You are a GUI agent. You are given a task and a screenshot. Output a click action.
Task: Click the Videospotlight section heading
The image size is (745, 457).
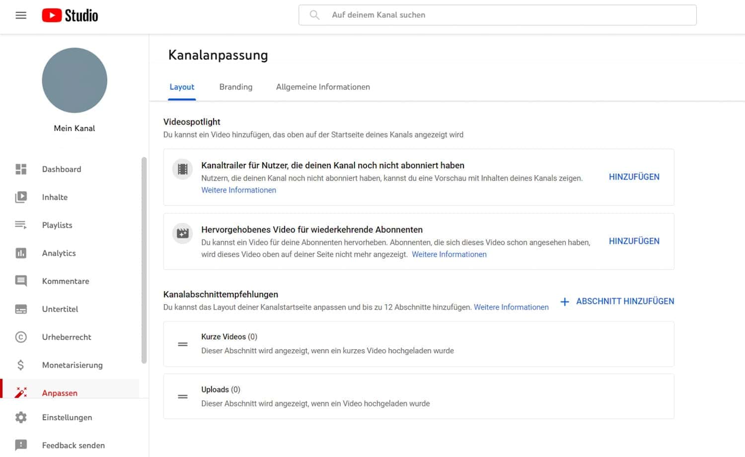point(192,122)
